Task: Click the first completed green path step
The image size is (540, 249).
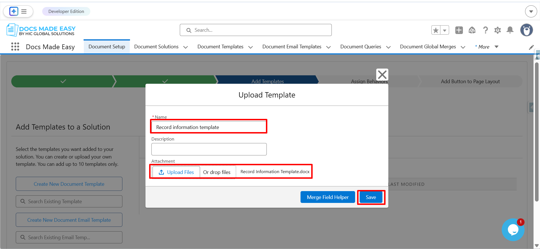Action: 63,81
